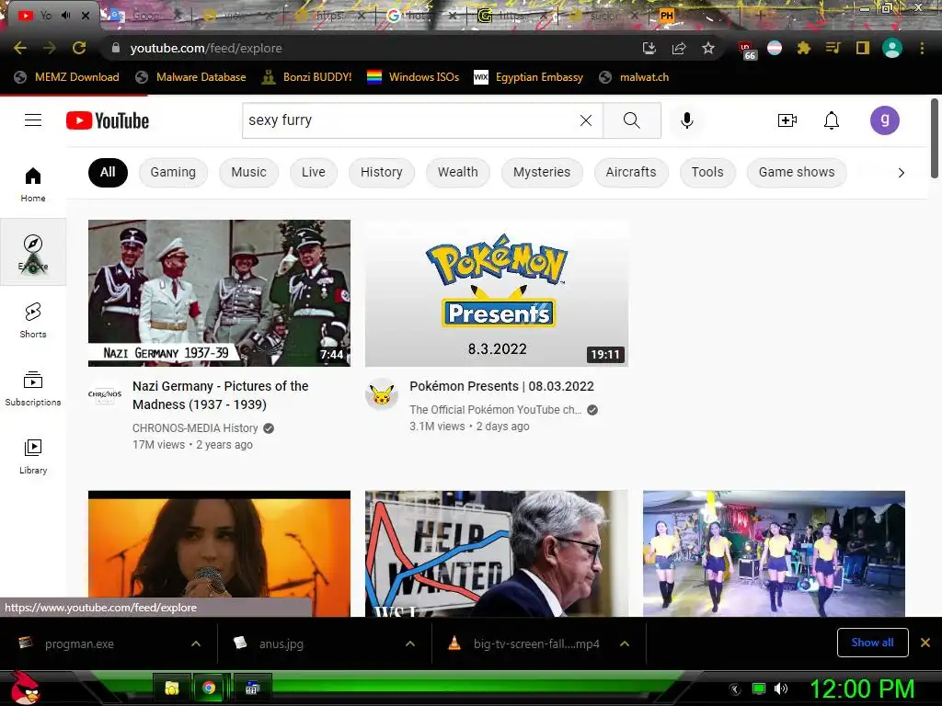Open Chrome from the taskbar
This screenshot has width=942, height=706.
click(209, 688)
